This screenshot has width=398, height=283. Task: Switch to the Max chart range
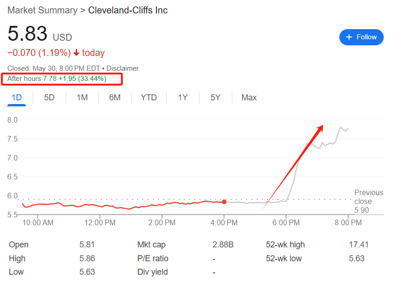click(249, 98)
